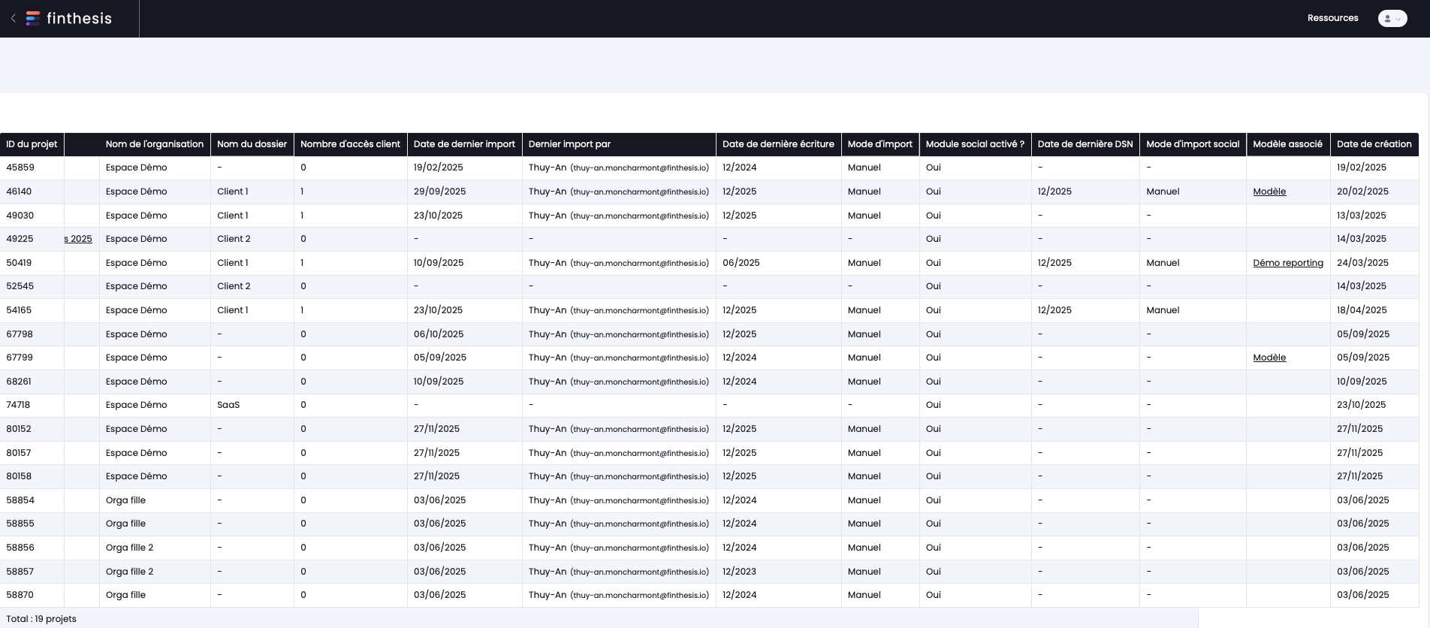Click the finthesis logo icon

[x=33, y=19]
